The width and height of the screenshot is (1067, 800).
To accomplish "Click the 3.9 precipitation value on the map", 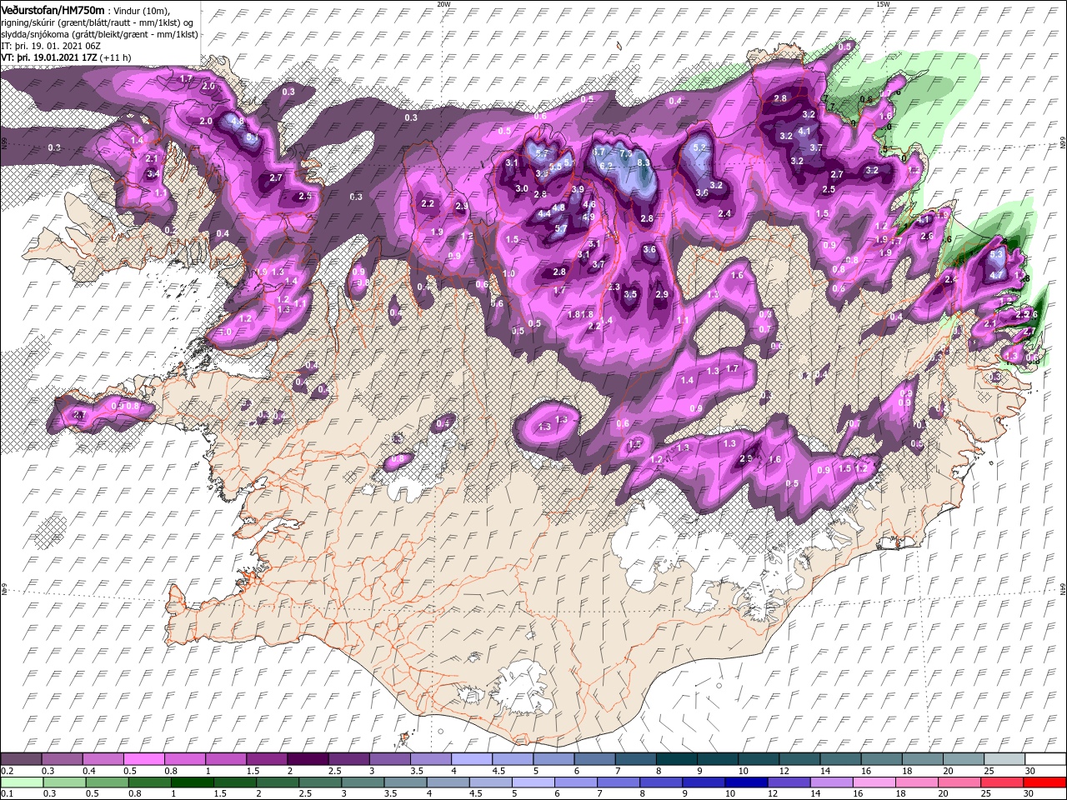I will [577, 190].
